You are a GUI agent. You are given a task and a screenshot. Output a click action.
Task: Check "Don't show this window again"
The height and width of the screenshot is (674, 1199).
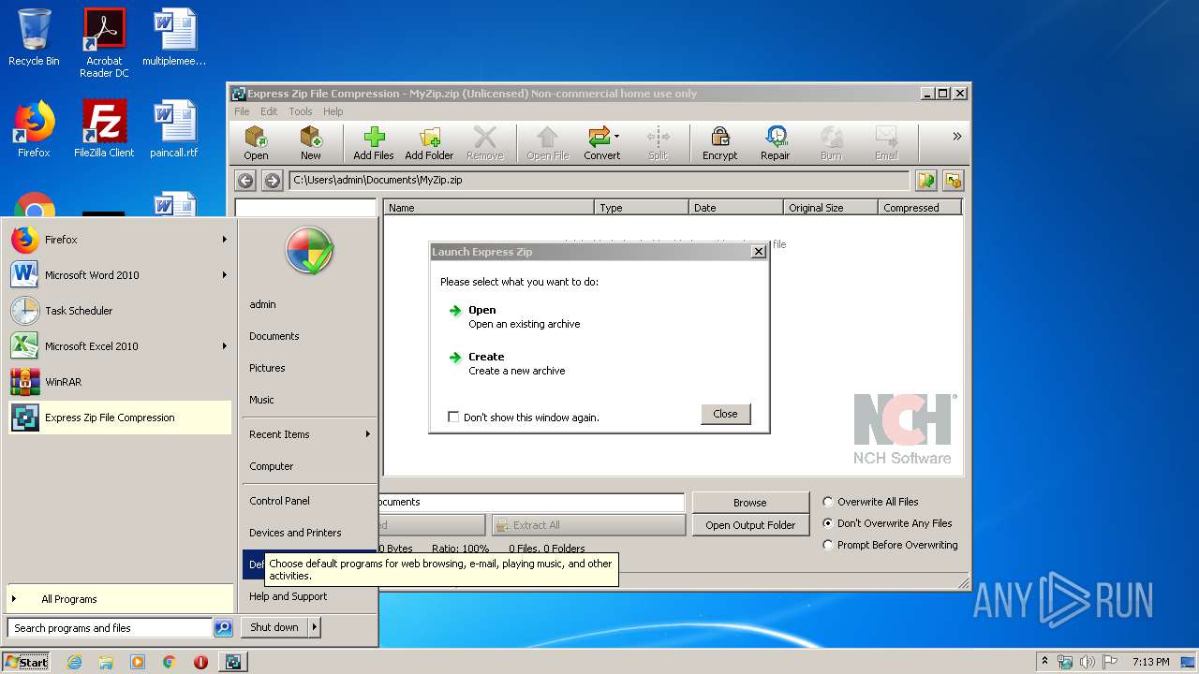pyautogui.click(x=453, y=417)
